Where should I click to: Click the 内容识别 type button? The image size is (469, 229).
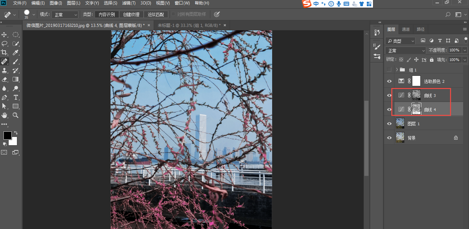tap(107, 14)
